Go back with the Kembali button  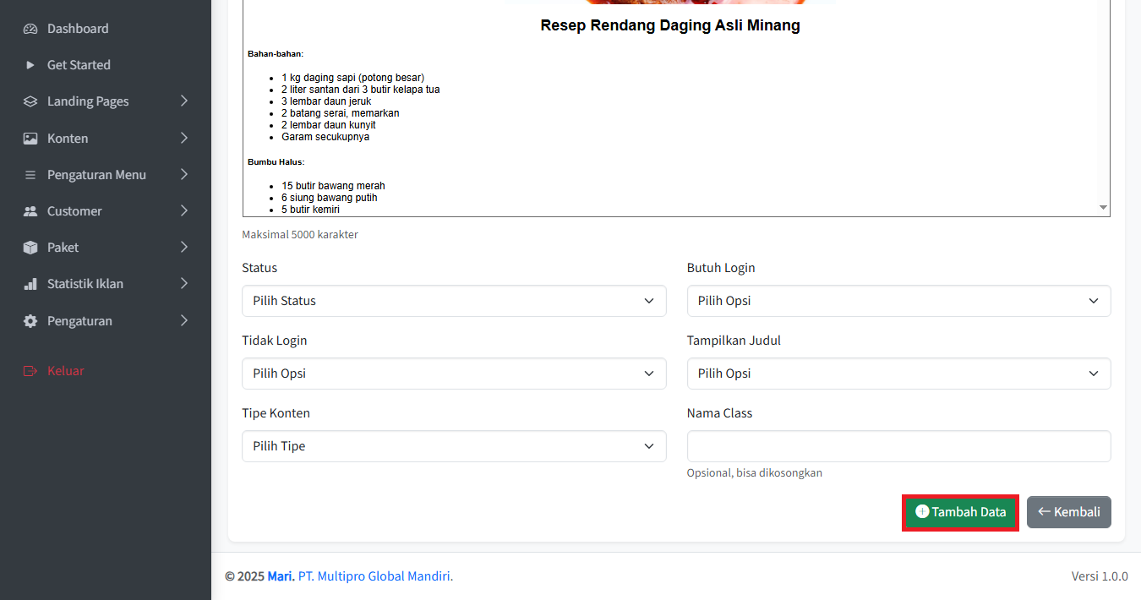[1068, 512]
